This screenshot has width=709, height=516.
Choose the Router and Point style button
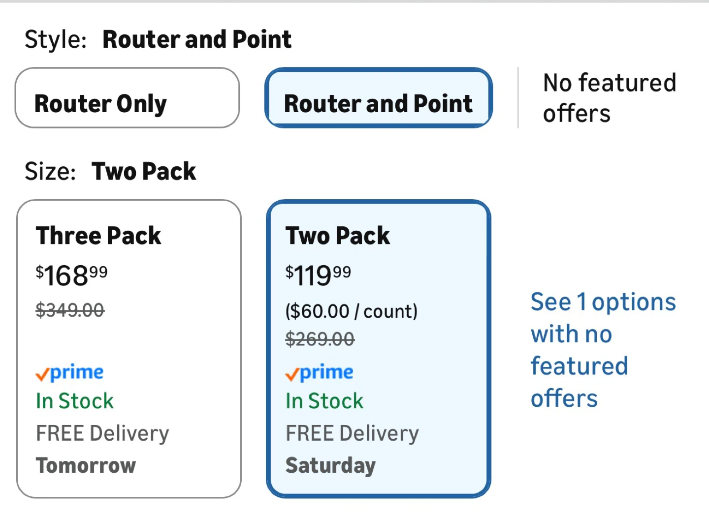pyautogui.click(x=378, y=98)
